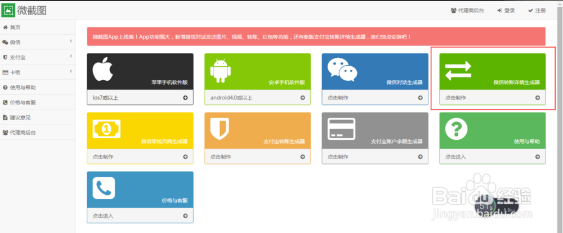The height and width of the screenshot is (233, 563).
Task: Click 点击制作 under 微信零钱页面生成器
Action: coord(103,157)
